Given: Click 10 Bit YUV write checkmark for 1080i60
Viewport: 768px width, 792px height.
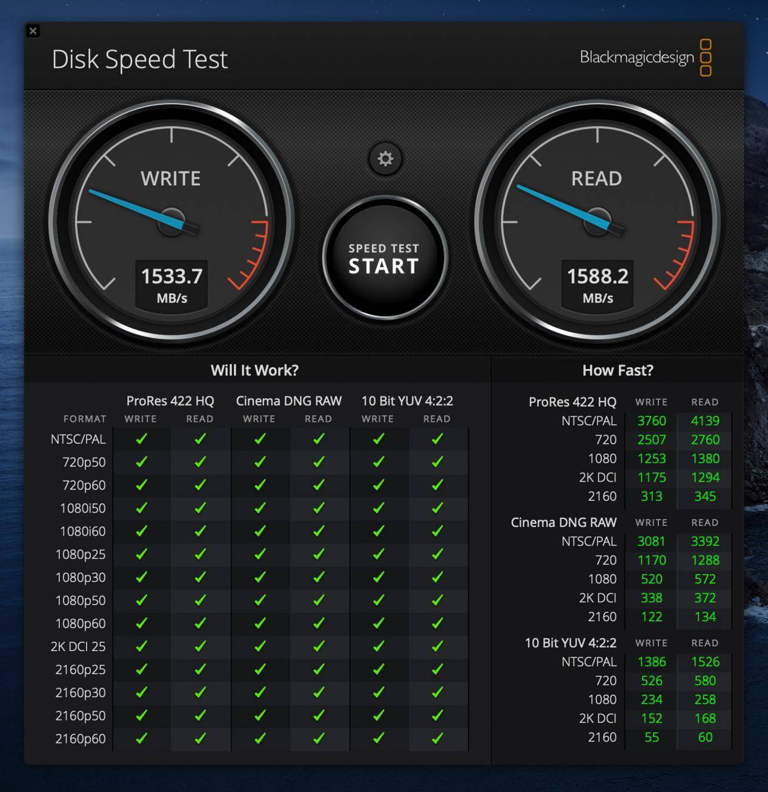Looking at the screenshot, I should [379, 531].
